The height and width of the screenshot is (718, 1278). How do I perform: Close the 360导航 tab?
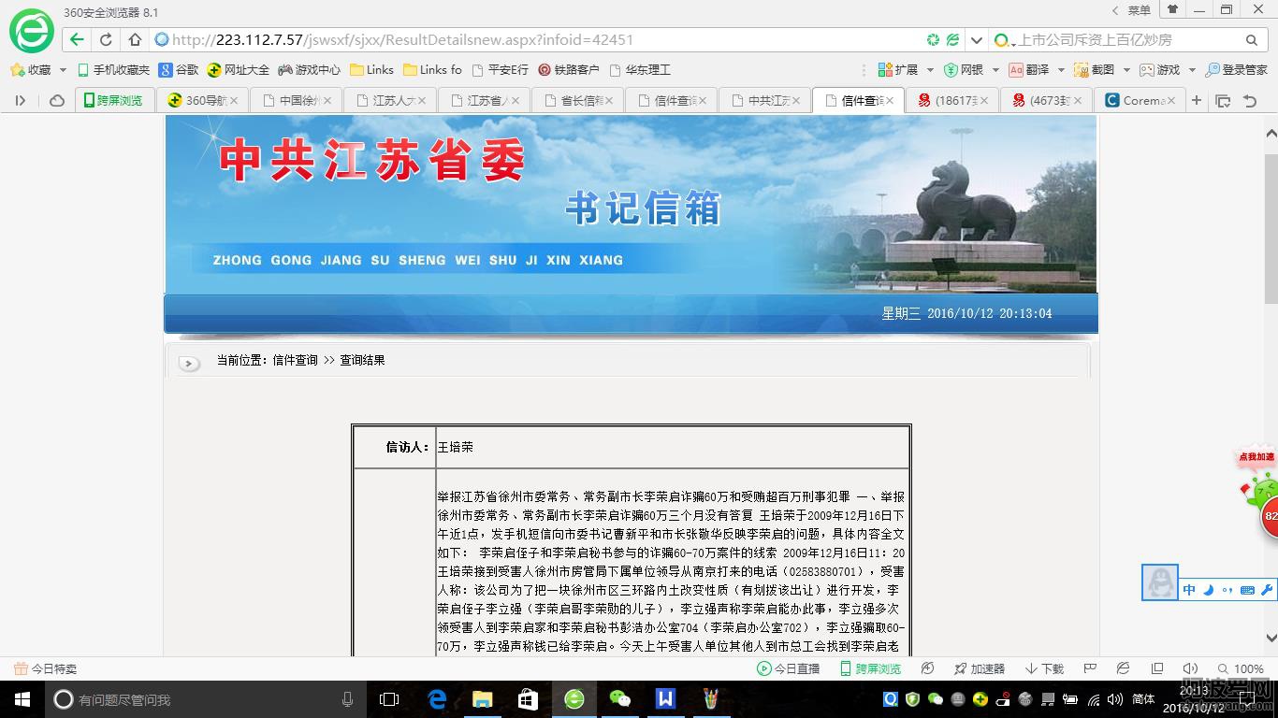234,100
